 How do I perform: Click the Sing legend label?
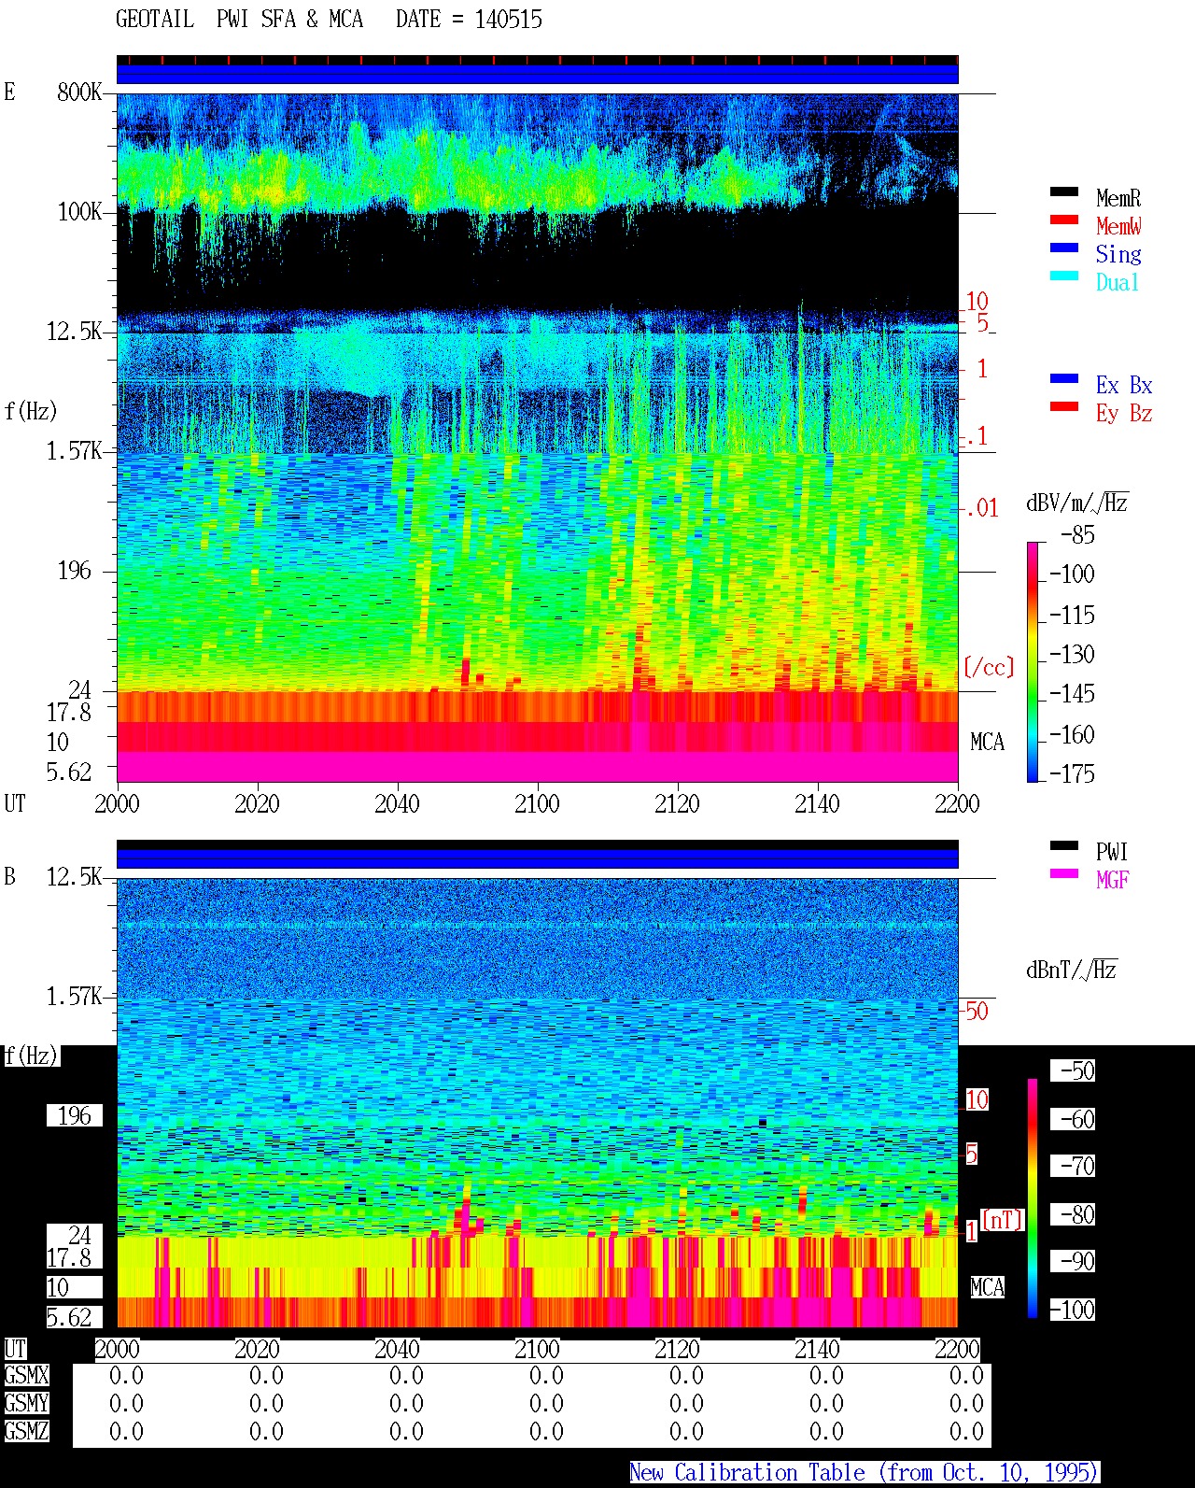1118,254
